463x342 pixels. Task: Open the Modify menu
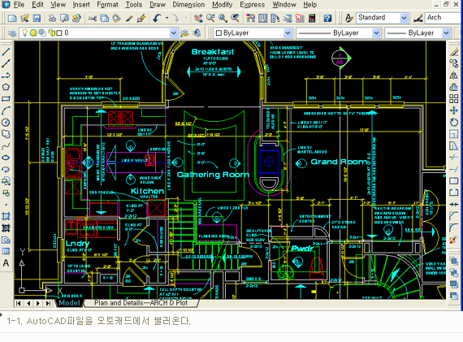[x=222, y=5]
